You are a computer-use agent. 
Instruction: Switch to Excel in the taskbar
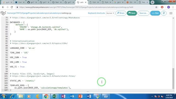55,96
